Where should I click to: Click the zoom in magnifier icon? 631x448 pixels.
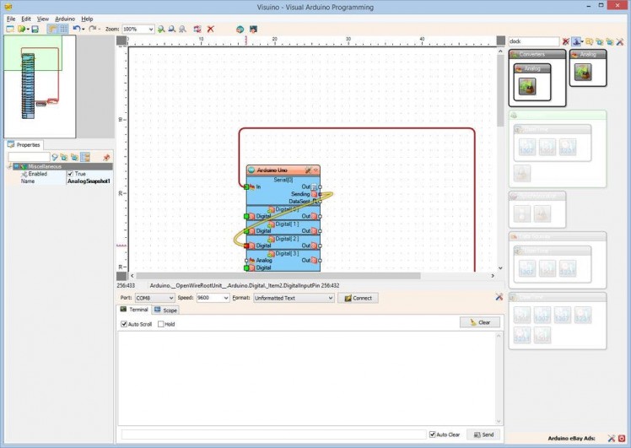(162, 29)
